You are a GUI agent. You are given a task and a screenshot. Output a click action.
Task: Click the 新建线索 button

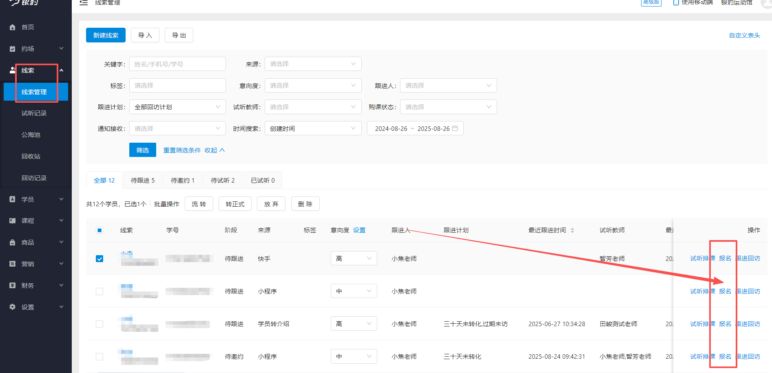105,35
